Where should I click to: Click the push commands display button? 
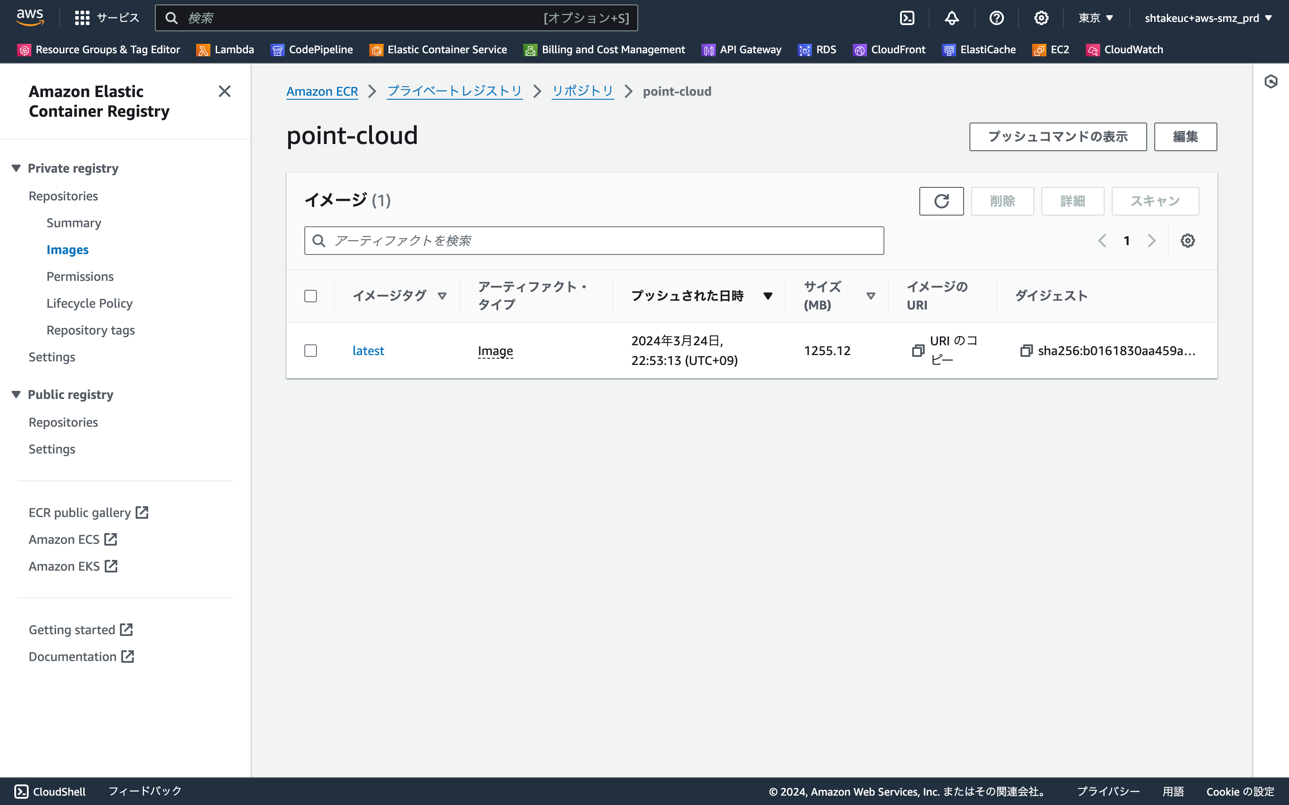click(x=1058, y=137)
